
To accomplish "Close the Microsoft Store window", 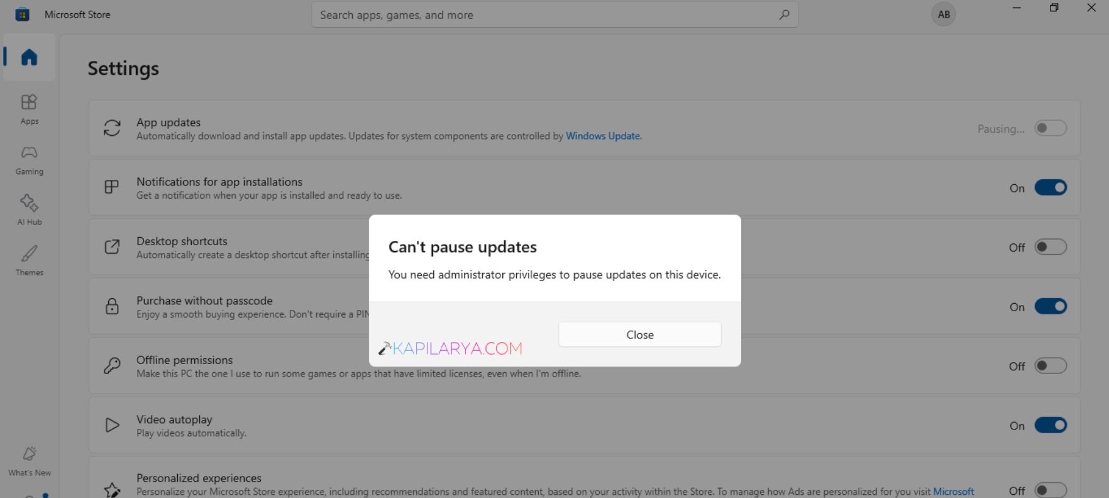I will [x=1091, y=8].
